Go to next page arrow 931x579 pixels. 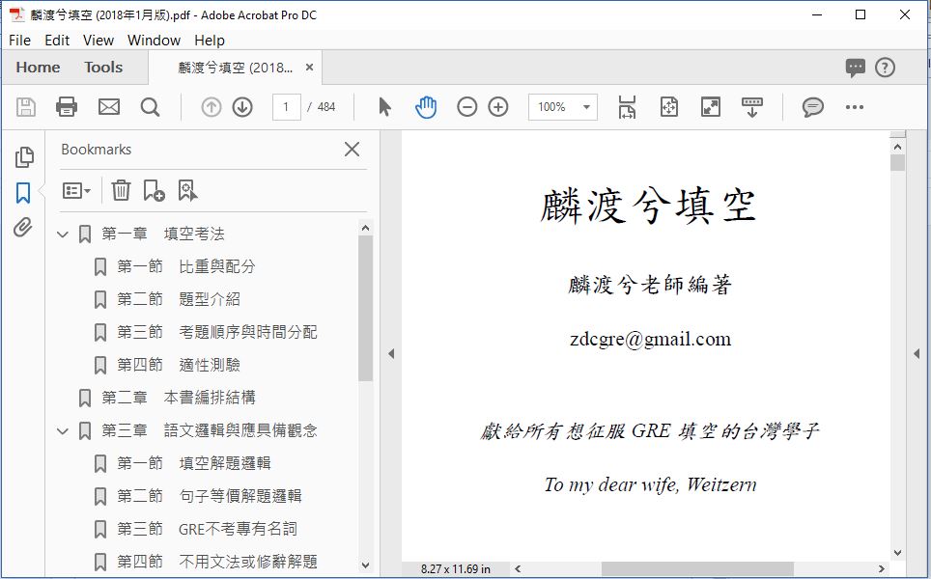tap(242, 107)
